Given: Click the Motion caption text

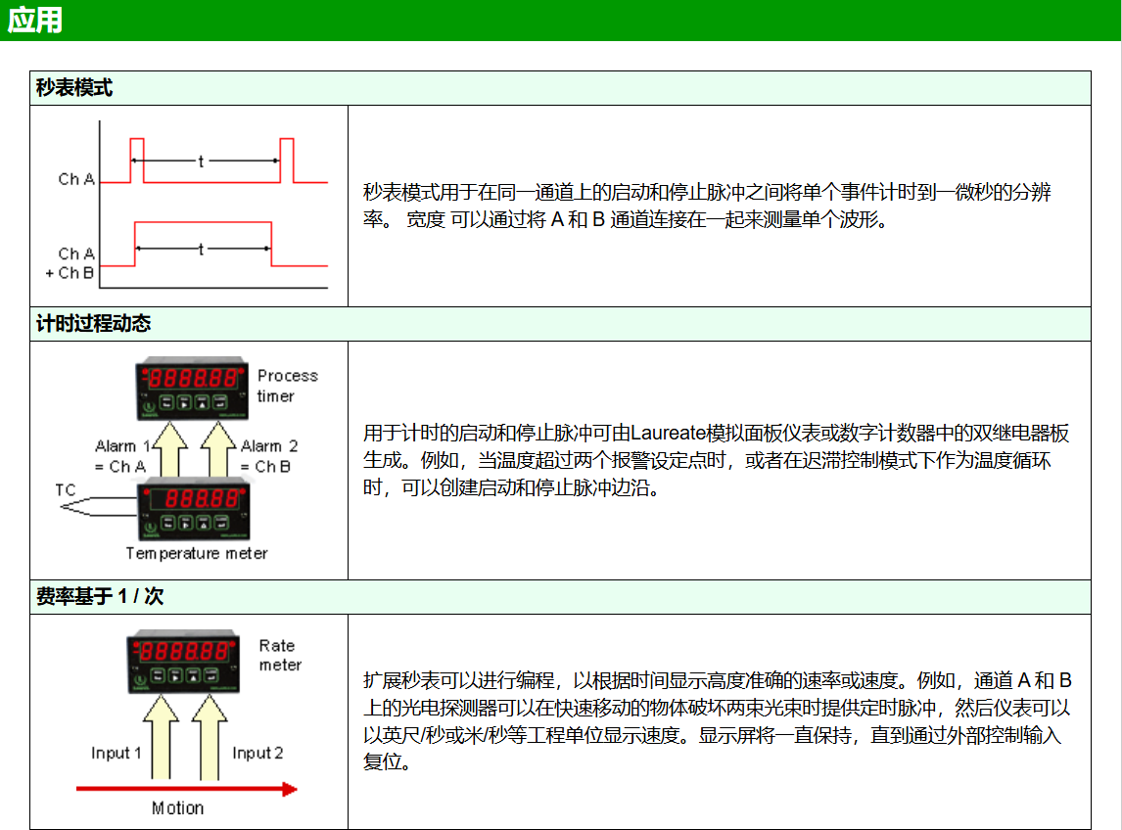Looking at the screenshot, I should [177, 807].
